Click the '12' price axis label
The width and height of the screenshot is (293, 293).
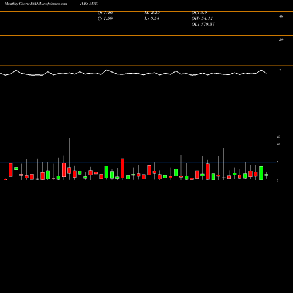pos(278,137)
